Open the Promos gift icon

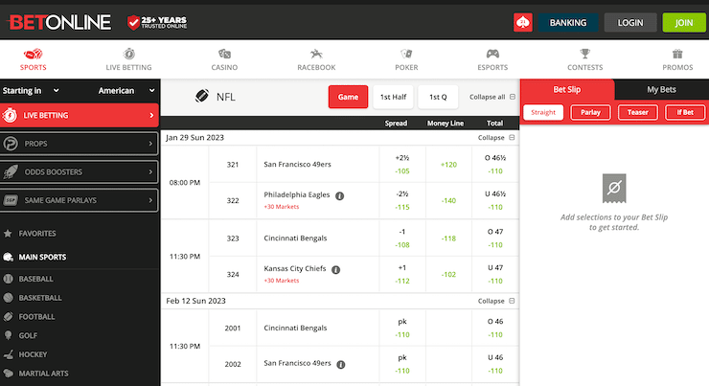[x=677, y=55]
